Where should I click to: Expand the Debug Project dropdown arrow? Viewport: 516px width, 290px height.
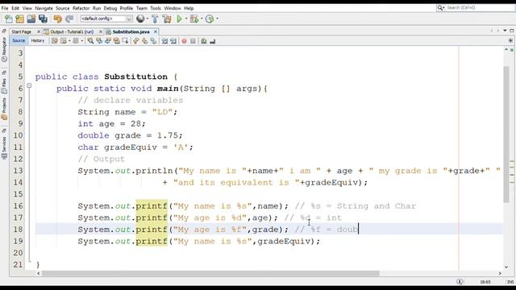[202, 19]
